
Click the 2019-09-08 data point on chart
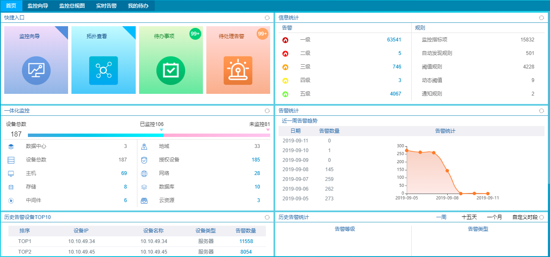447,171
